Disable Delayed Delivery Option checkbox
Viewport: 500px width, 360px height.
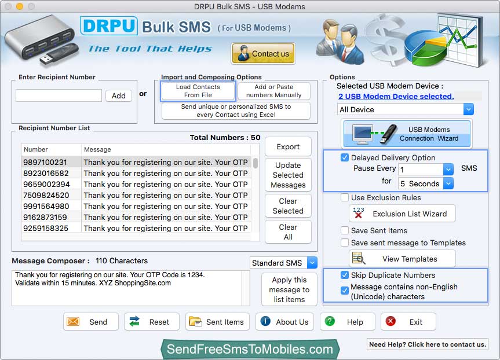344,157
